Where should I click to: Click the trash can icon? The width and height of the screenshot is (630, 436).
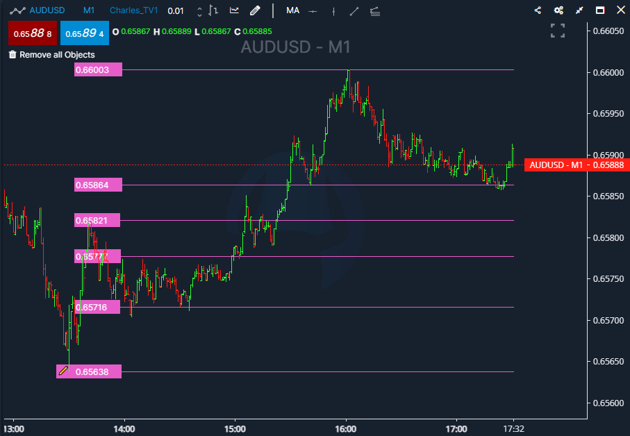13,55
